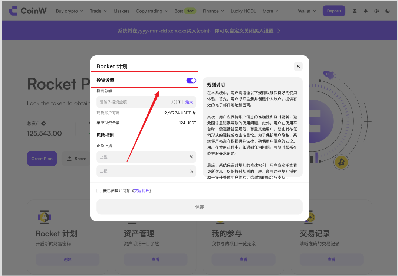This screenshot has width=398, height=276.
Task: Open the language globe icon
Action: [376, 11]
